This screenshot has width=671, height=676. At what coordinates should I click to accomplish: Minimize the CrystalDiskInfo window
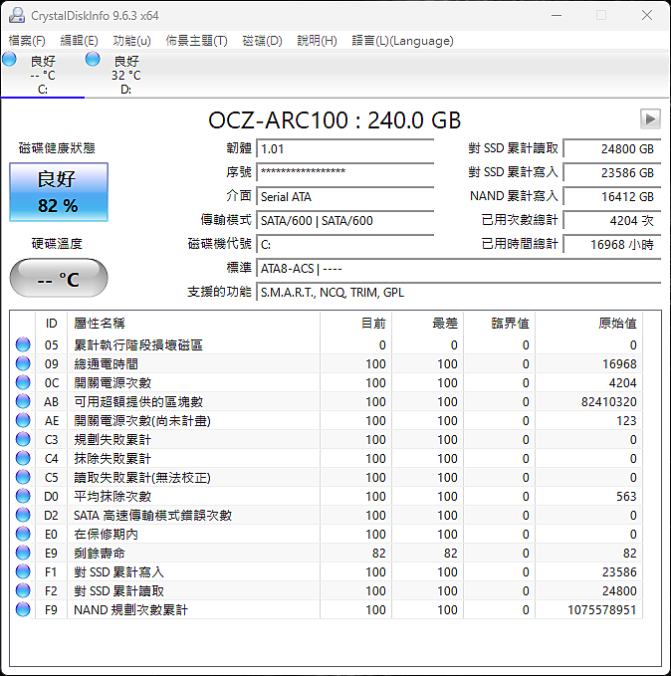(x=557, y=15)
